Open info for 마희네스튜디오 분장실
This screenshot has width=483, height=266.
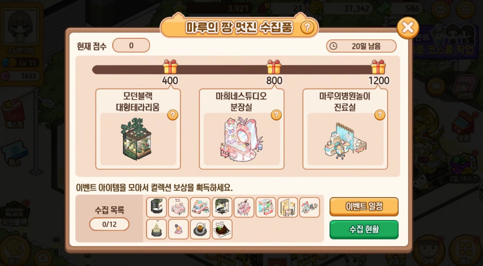pyautogui.click(x=276, y=115)
